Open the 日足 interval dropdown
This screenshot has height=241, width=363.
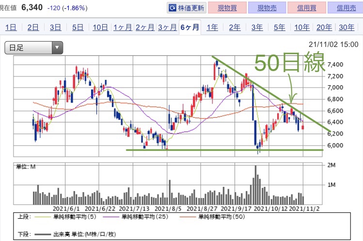point(34,48)
